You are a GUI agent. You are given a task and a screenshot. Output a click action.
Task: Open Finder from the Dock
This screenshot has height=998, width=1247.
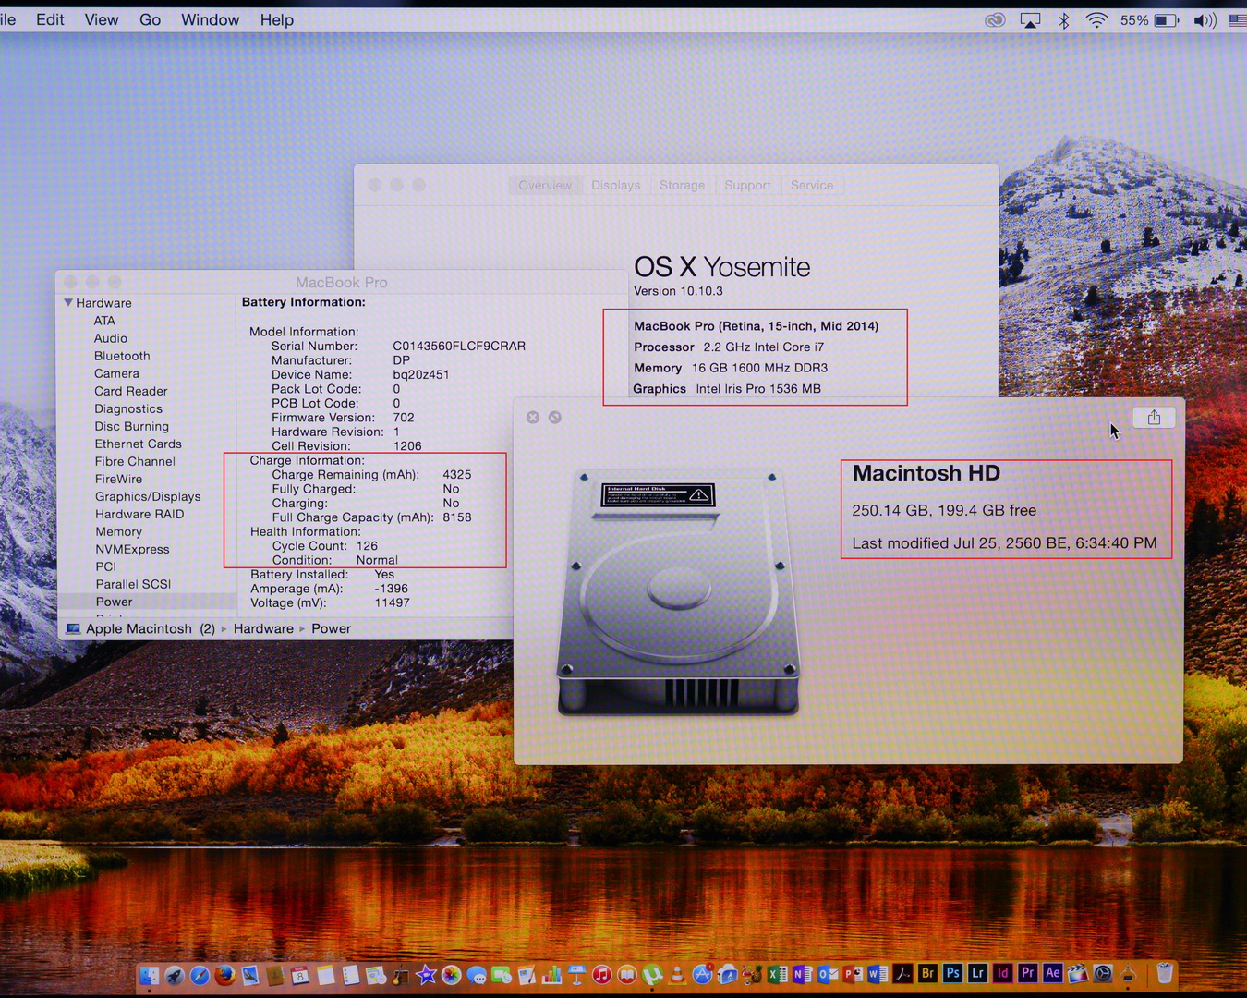(x=149, y=975)
